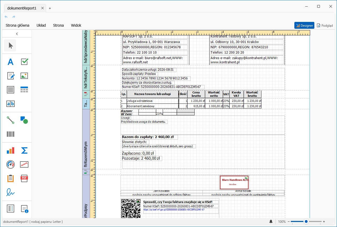This screenshot has height=227, width=337.
Task: Switch to Designer mode
Action: coord(304,25)
